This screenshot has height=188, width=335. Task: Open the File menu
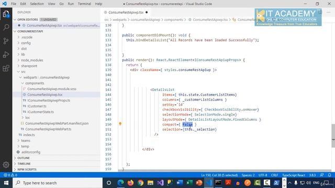pyautogui.click(x=14, y=4)
